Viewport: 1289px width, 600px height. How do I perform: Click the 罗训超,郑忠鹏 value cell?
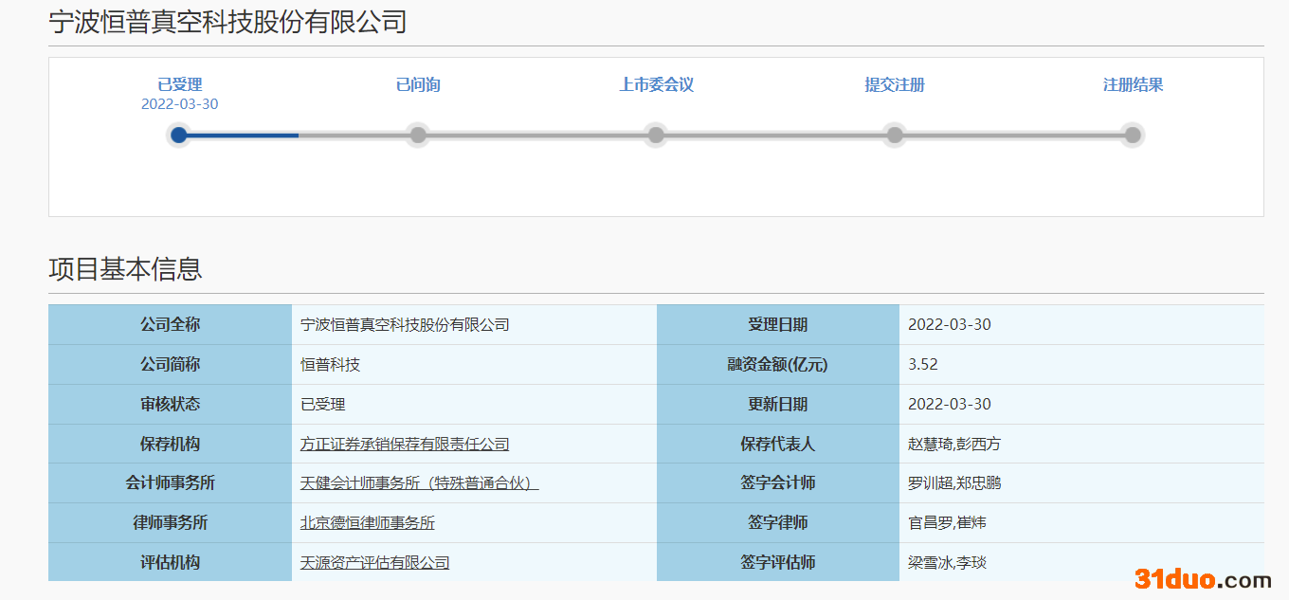click(1081, 483)
